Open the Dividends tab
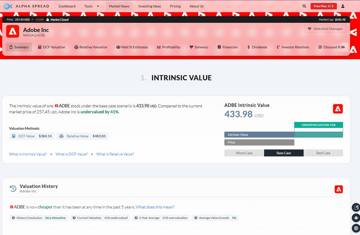This screenshot has width=360, height=235. (x=257, y=47)
